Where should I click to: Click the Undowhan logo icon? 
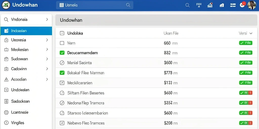6,5
